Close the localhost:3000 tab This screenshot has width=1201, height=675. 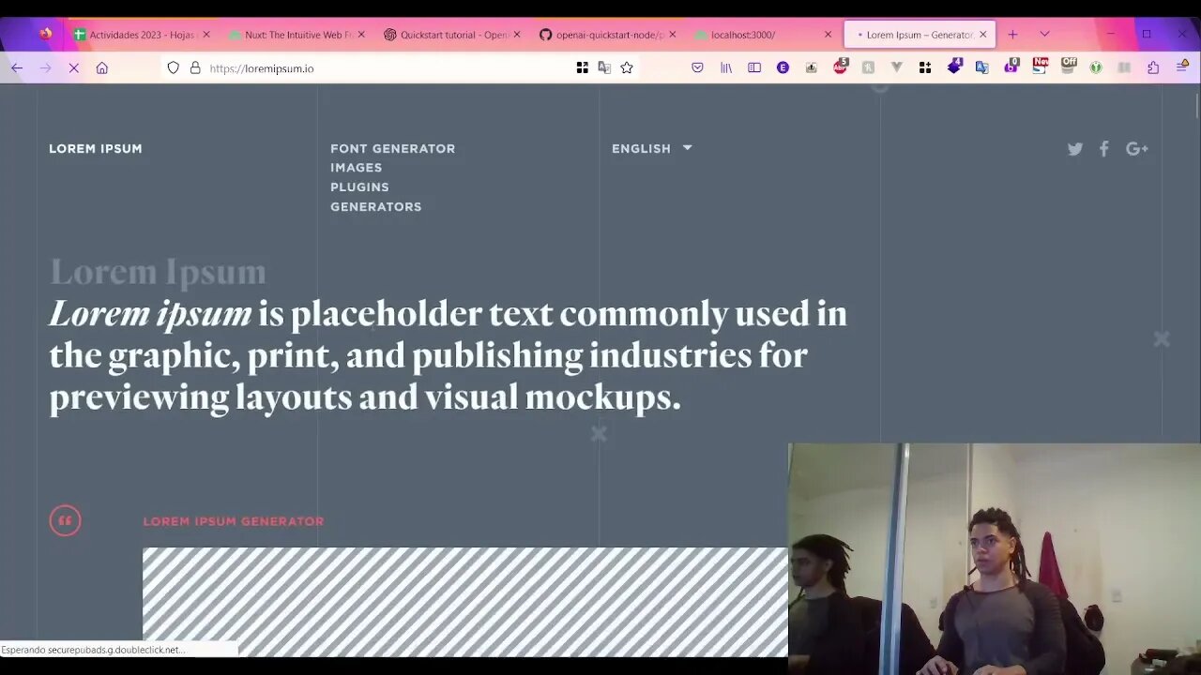(828, 35)
